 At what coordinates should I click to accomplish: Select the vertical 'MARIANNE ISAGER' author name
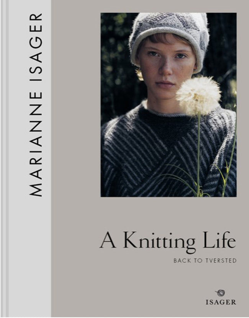(36, 104)
